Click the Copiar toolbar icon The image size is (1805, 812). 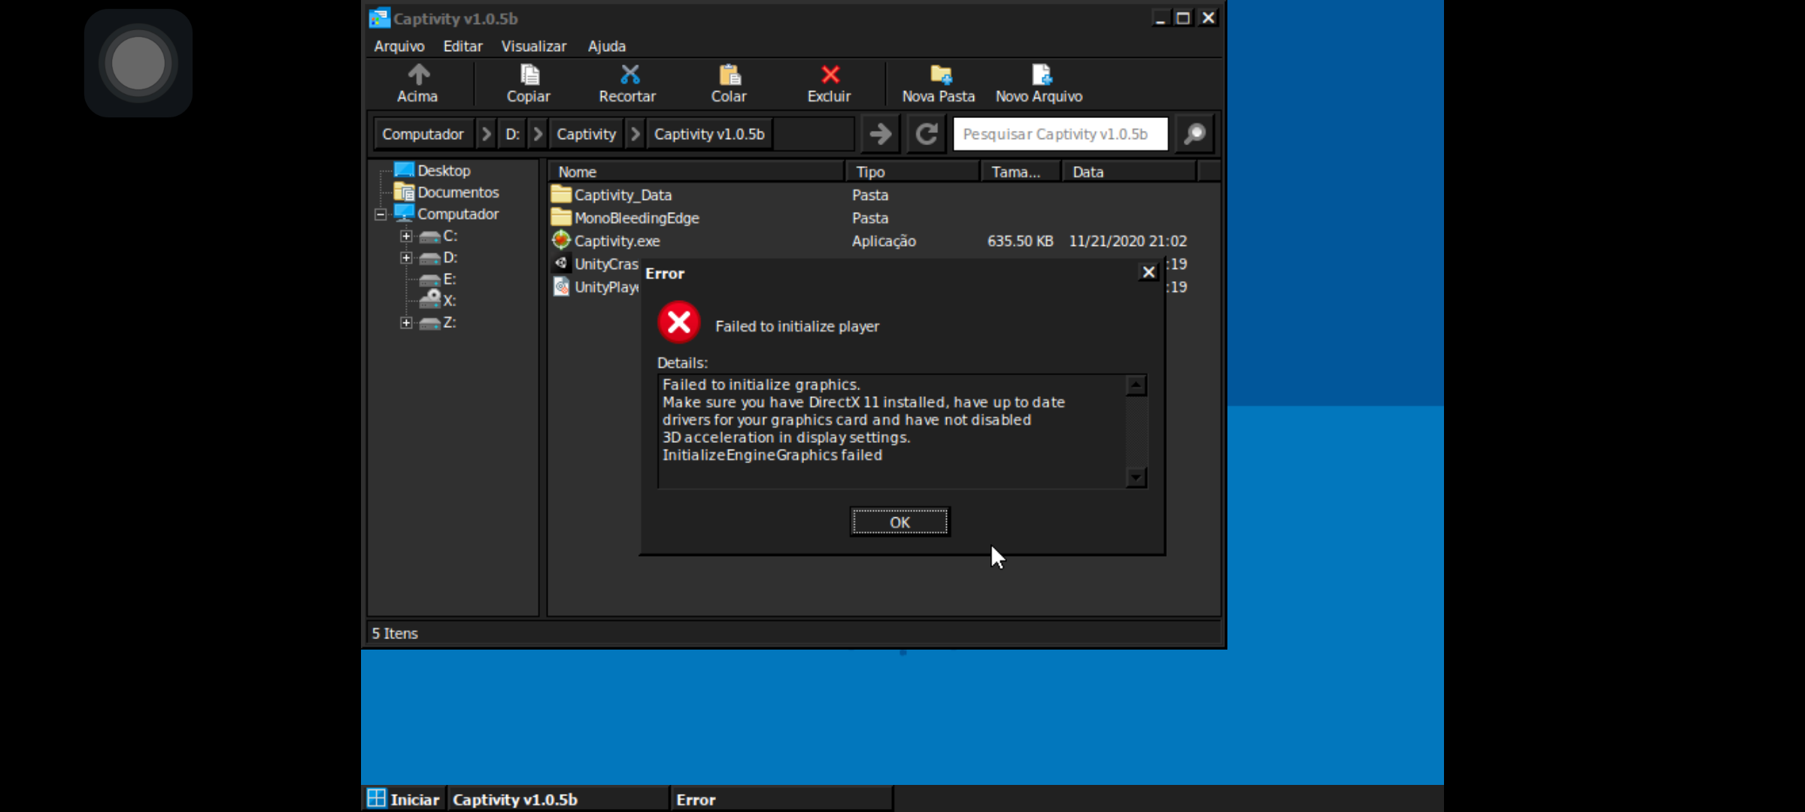529,74
